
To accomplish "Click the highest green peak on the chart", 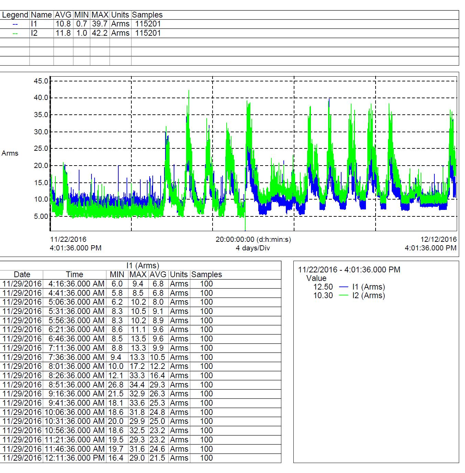I will click(189, 91).
